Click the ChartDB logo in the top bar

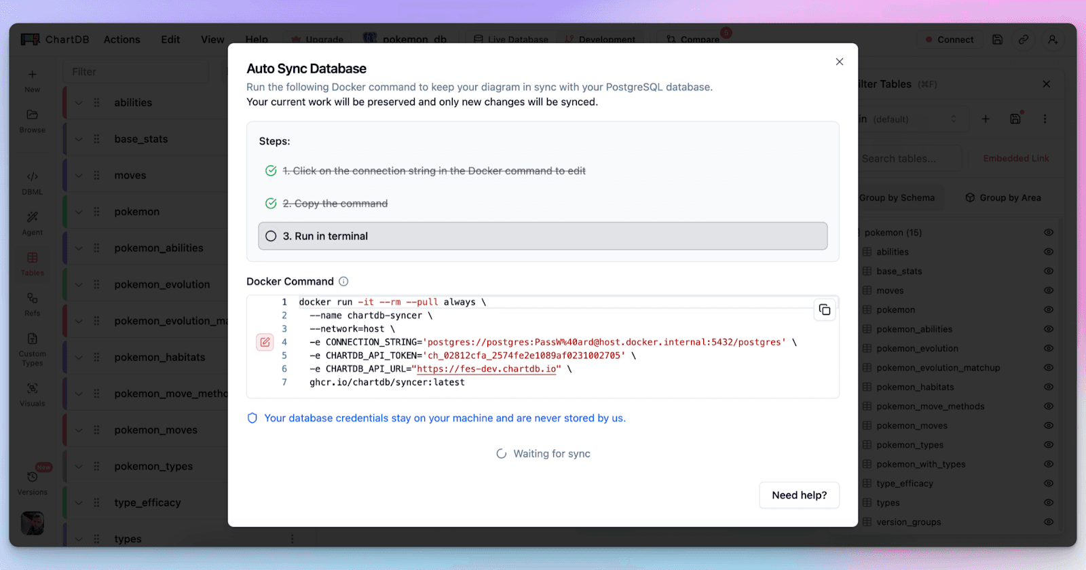point(55,39)
